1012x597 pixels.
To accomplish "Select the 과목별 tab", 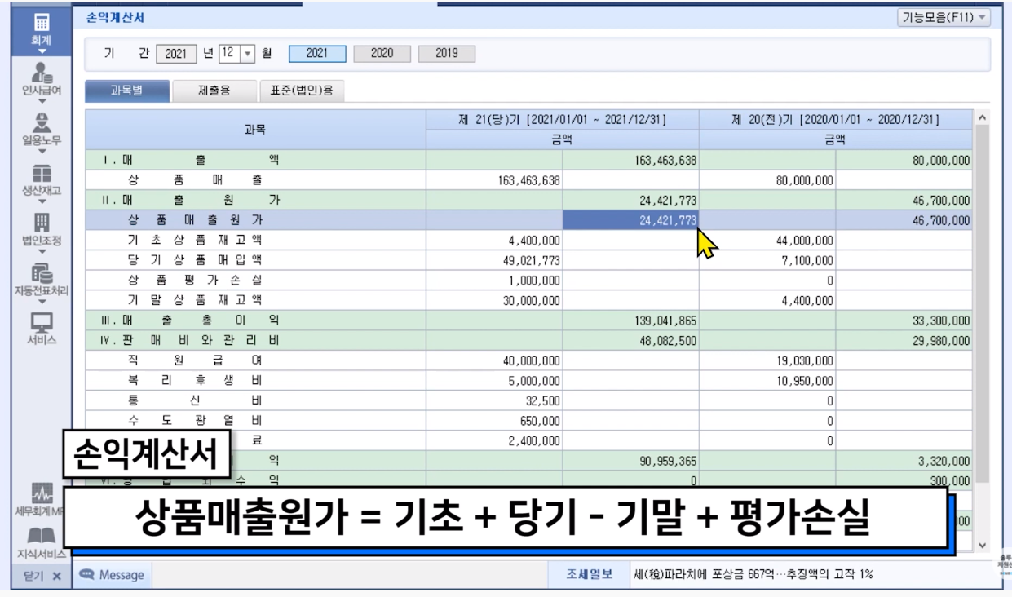I will (126, 91).
